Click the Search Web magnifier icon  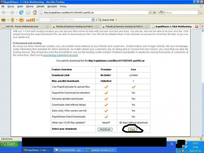point(100,20)
